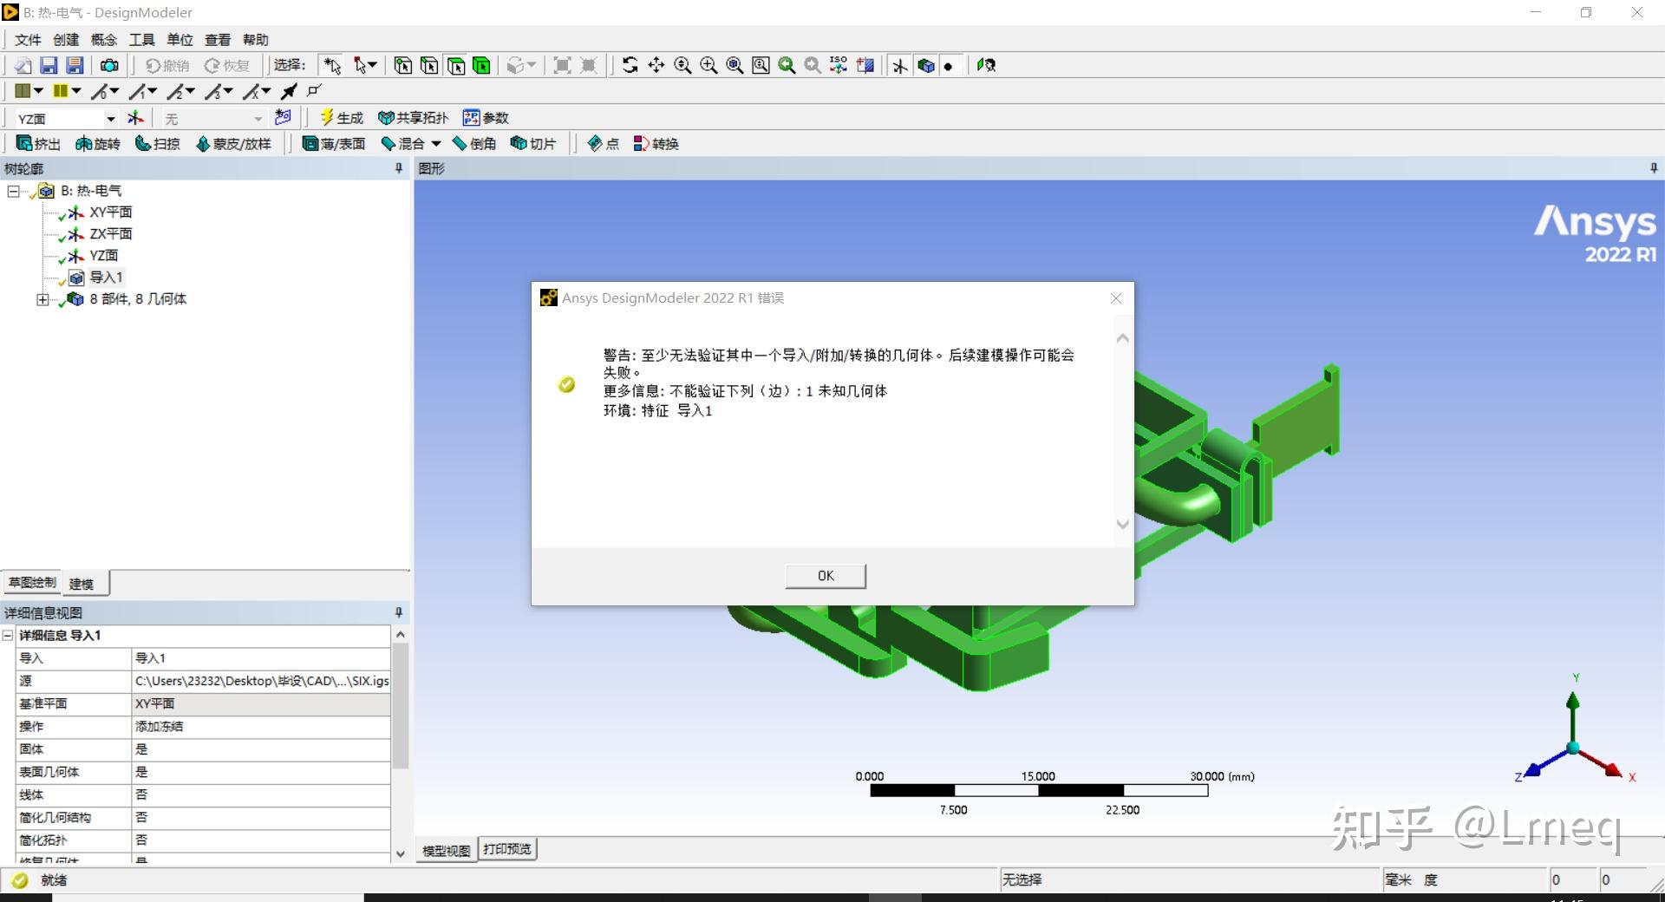
Task: Click OK in the error dialog
Action: coord(826,576)
